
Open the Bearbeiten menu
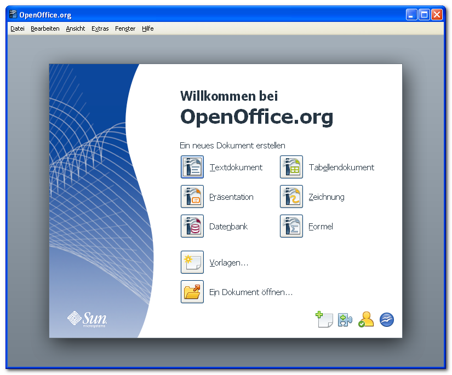(x=45, y=28)
